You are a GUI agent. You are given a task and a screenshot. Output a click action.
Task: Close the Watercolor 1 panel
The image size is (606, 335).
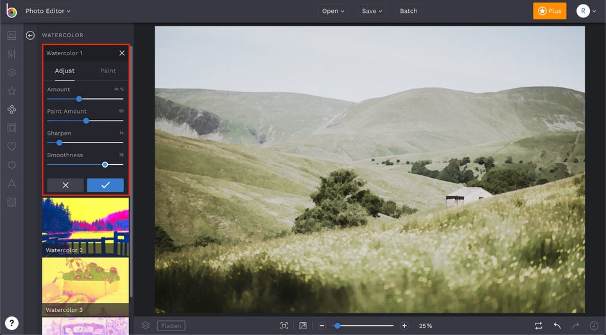(x=122, y=53)
